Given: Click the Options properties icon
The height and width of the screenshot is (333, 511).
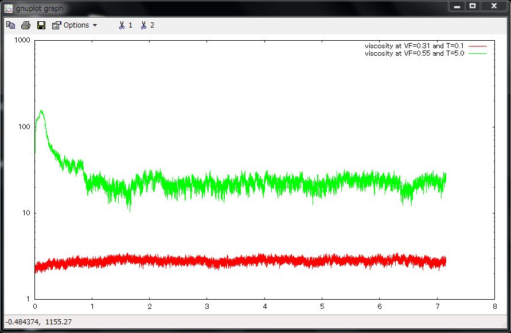Looking at the screenshot, I should pyautogui.click(x=56, y=25).
